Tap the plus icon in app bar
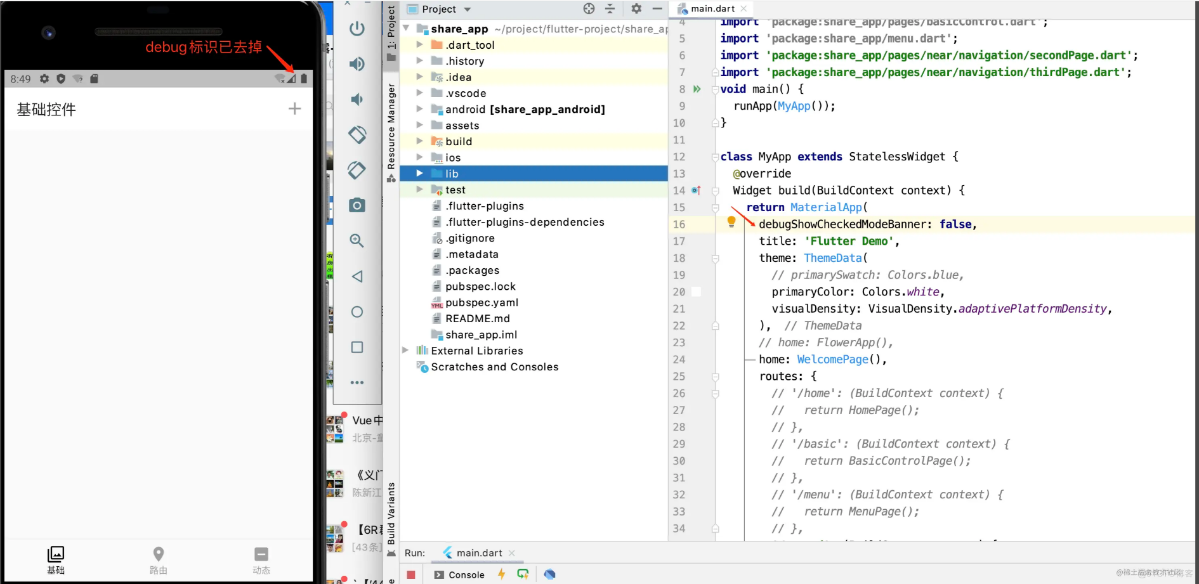 tap(294, 109)
